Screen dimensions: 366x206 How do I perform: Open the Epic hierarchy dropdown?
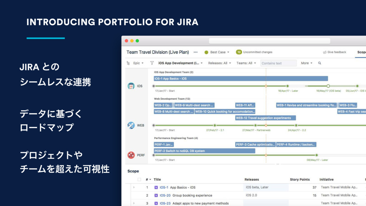[138, 63]
